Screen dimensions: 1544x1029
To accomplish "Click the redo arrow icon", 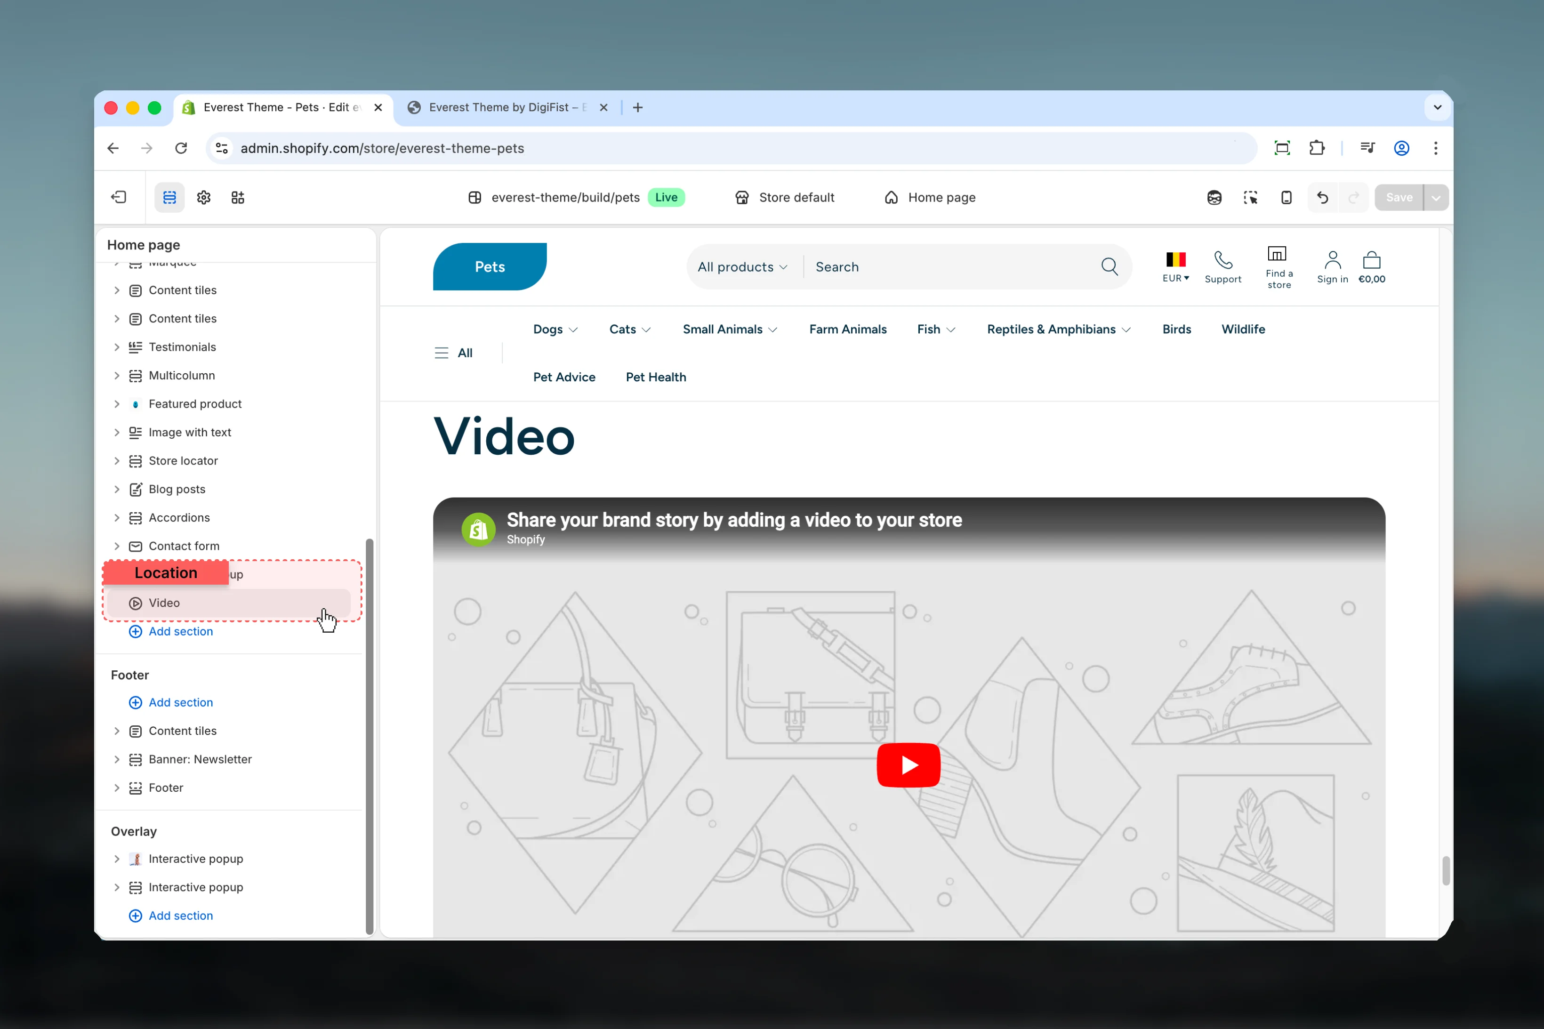I will pyautogui.click(x=1353, y=198).
